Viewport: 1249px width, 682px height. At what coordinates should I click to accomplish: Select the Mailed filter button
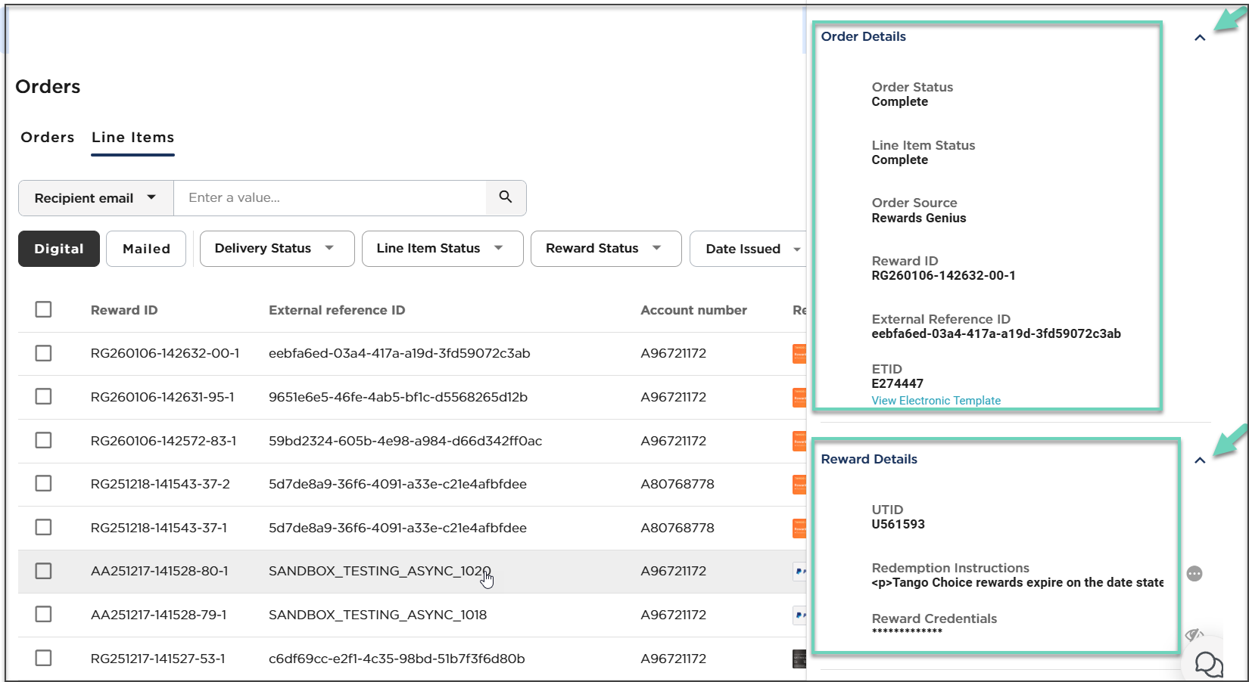[146, 249]
